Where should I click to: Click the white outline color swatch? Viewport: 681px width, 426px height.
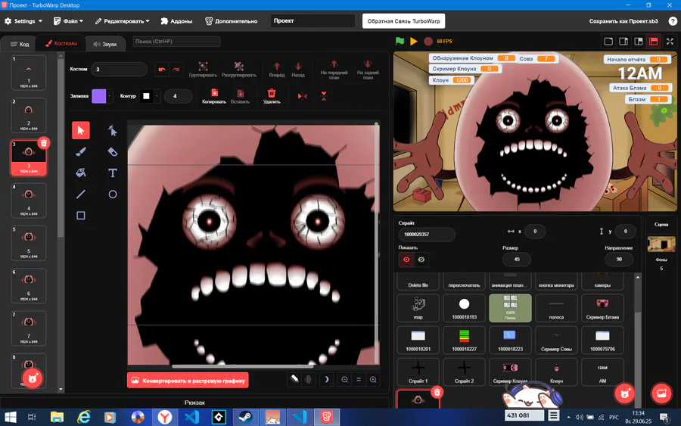pos(146,96)
